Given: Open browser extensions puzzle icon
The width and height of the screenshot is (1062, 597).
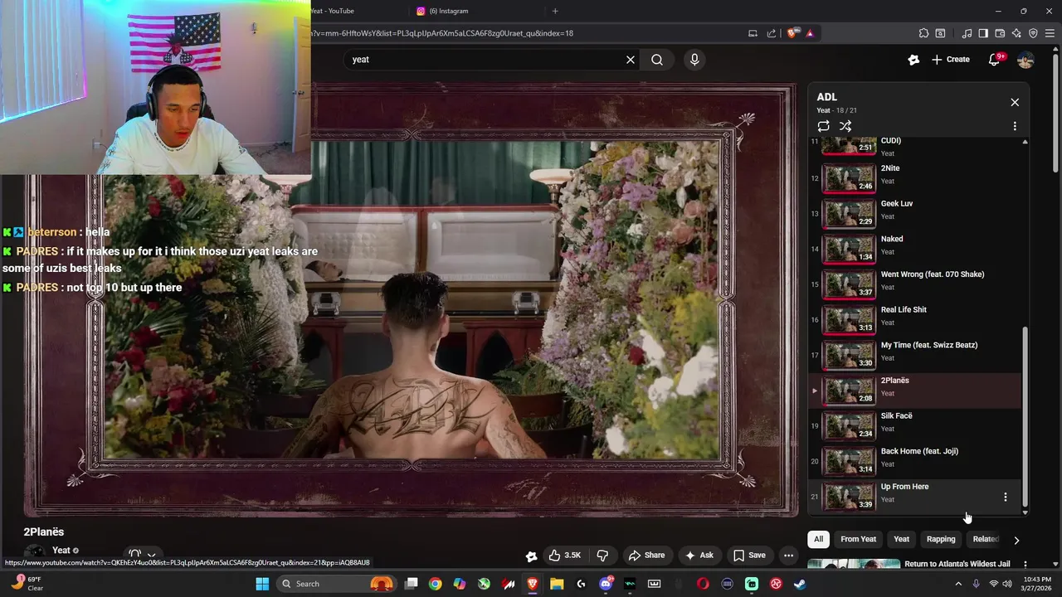Looking at the screenshot, I should coord(923,33).
